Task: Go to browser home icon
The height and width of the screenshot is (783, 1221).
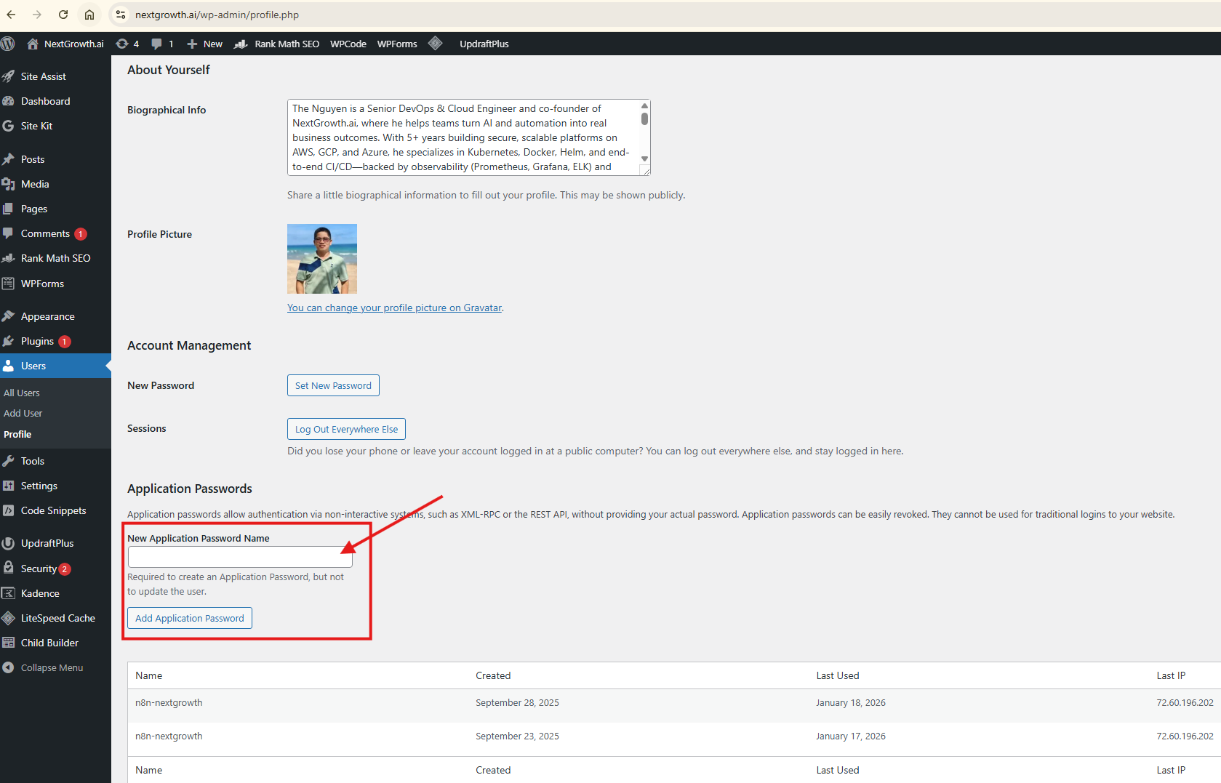Action: pyautogui.click(x=89, y=15)
